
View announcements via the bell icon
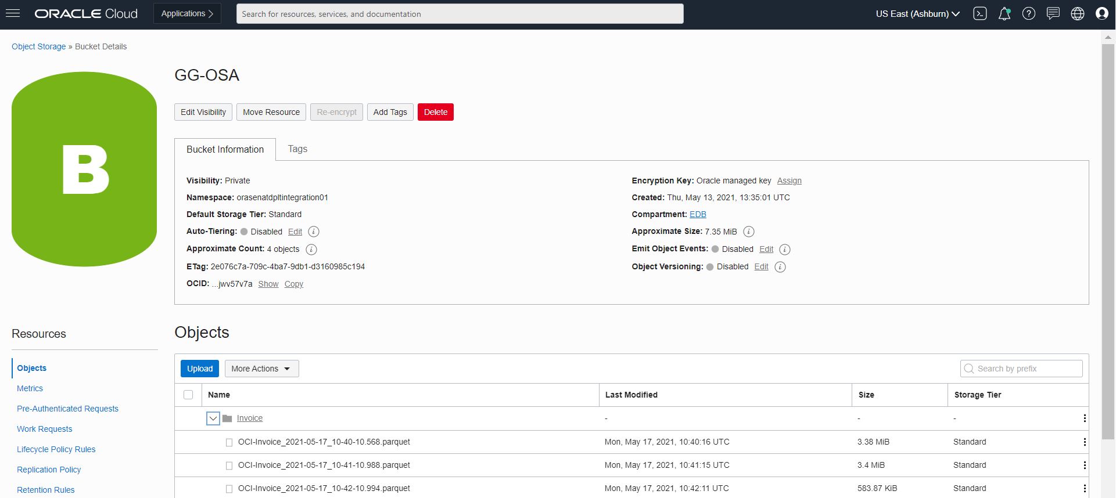(x=1004, y=14)
